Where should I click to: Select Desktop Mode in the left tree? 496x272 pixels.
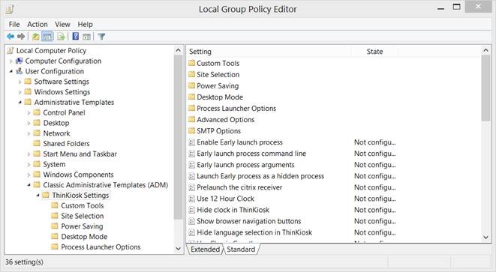[84, 237]
